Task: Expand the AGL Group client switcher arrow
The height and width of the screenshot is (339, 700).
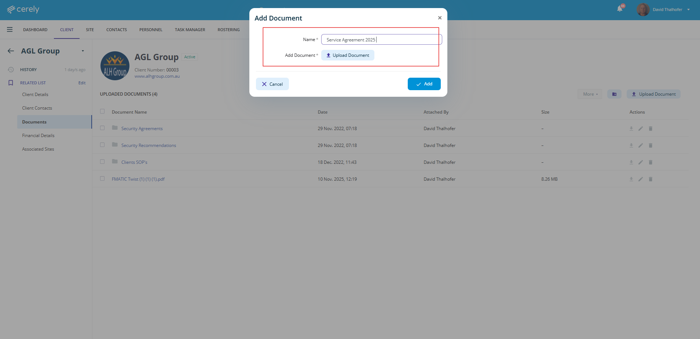Action: (83, 51)
